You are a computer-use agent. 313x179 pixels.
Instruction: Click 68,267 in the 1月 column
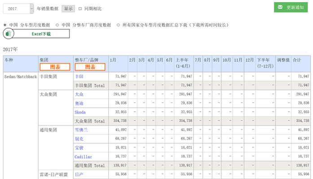[x=121, y=138]
